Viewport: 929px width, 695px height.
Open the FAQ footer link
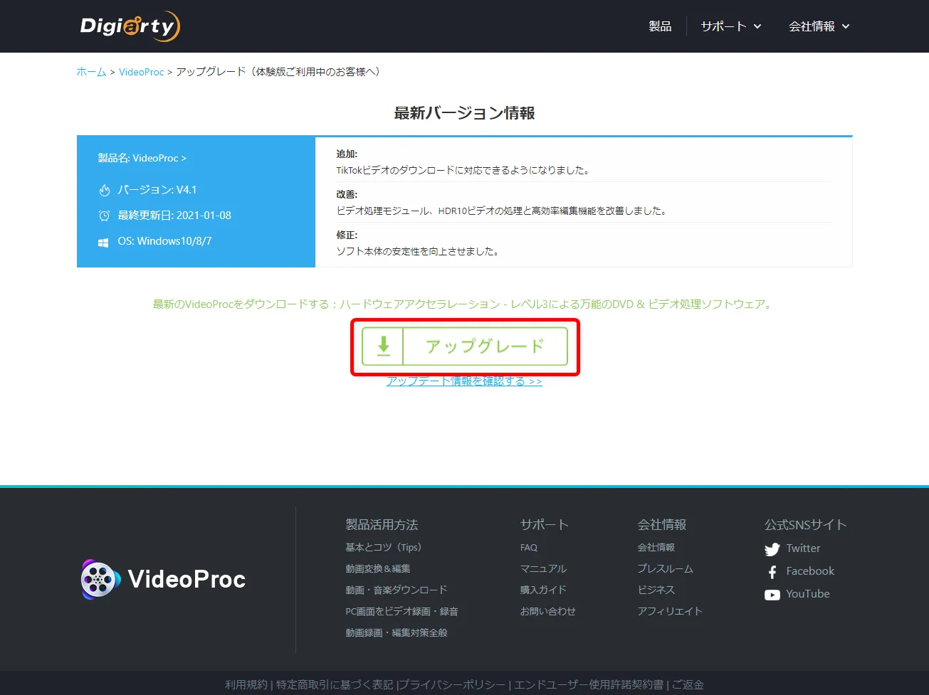pos(529,547)
